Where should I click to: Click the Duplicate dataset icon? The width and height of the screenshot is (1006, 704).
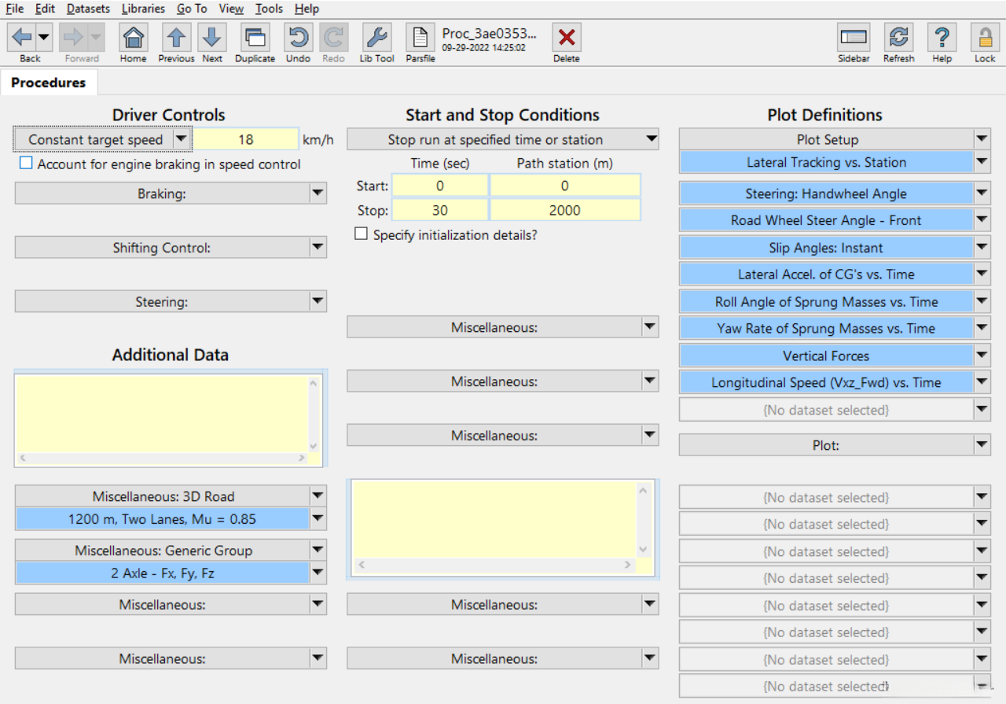pos(255,38)
